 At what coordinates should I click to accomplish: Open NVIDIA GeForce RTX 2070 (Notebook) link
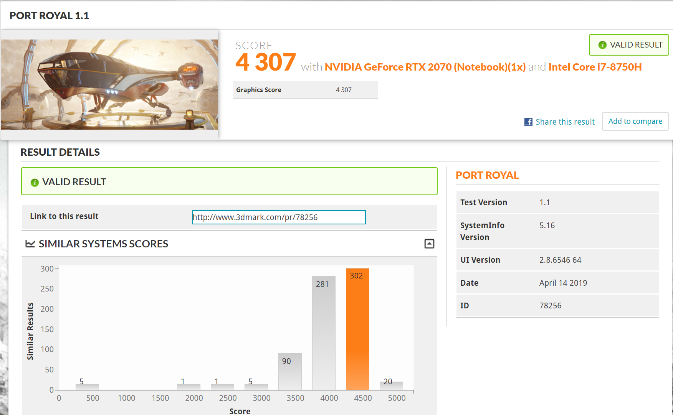click(x=425, y=67)
